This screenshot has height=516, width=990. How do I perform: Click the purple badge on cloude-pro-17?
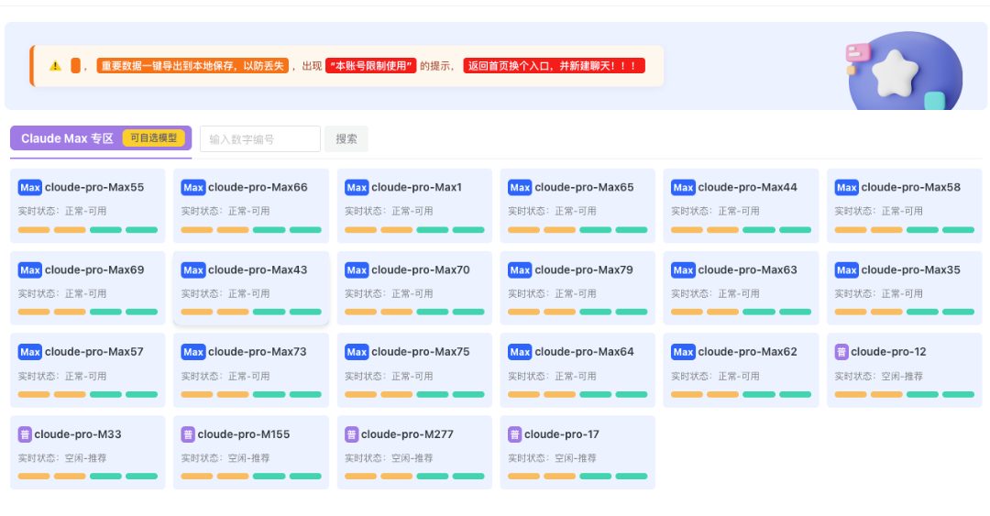514,434
